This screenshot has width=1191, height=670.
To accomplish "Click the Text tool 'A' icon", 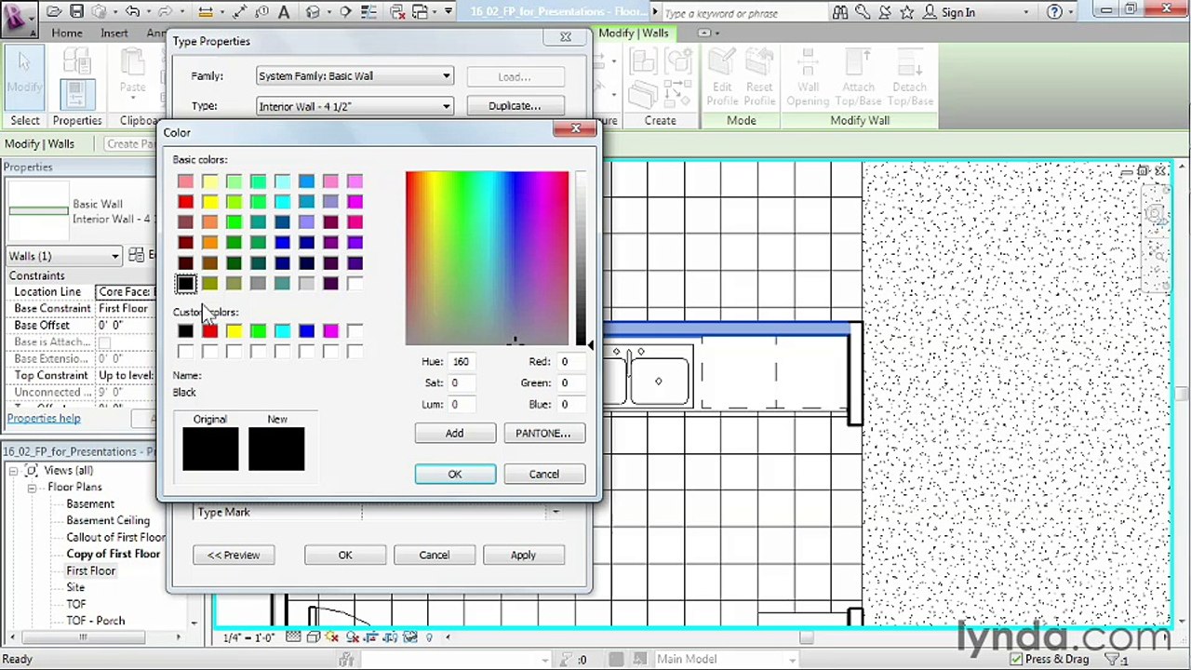I will (x=285, y=12).
